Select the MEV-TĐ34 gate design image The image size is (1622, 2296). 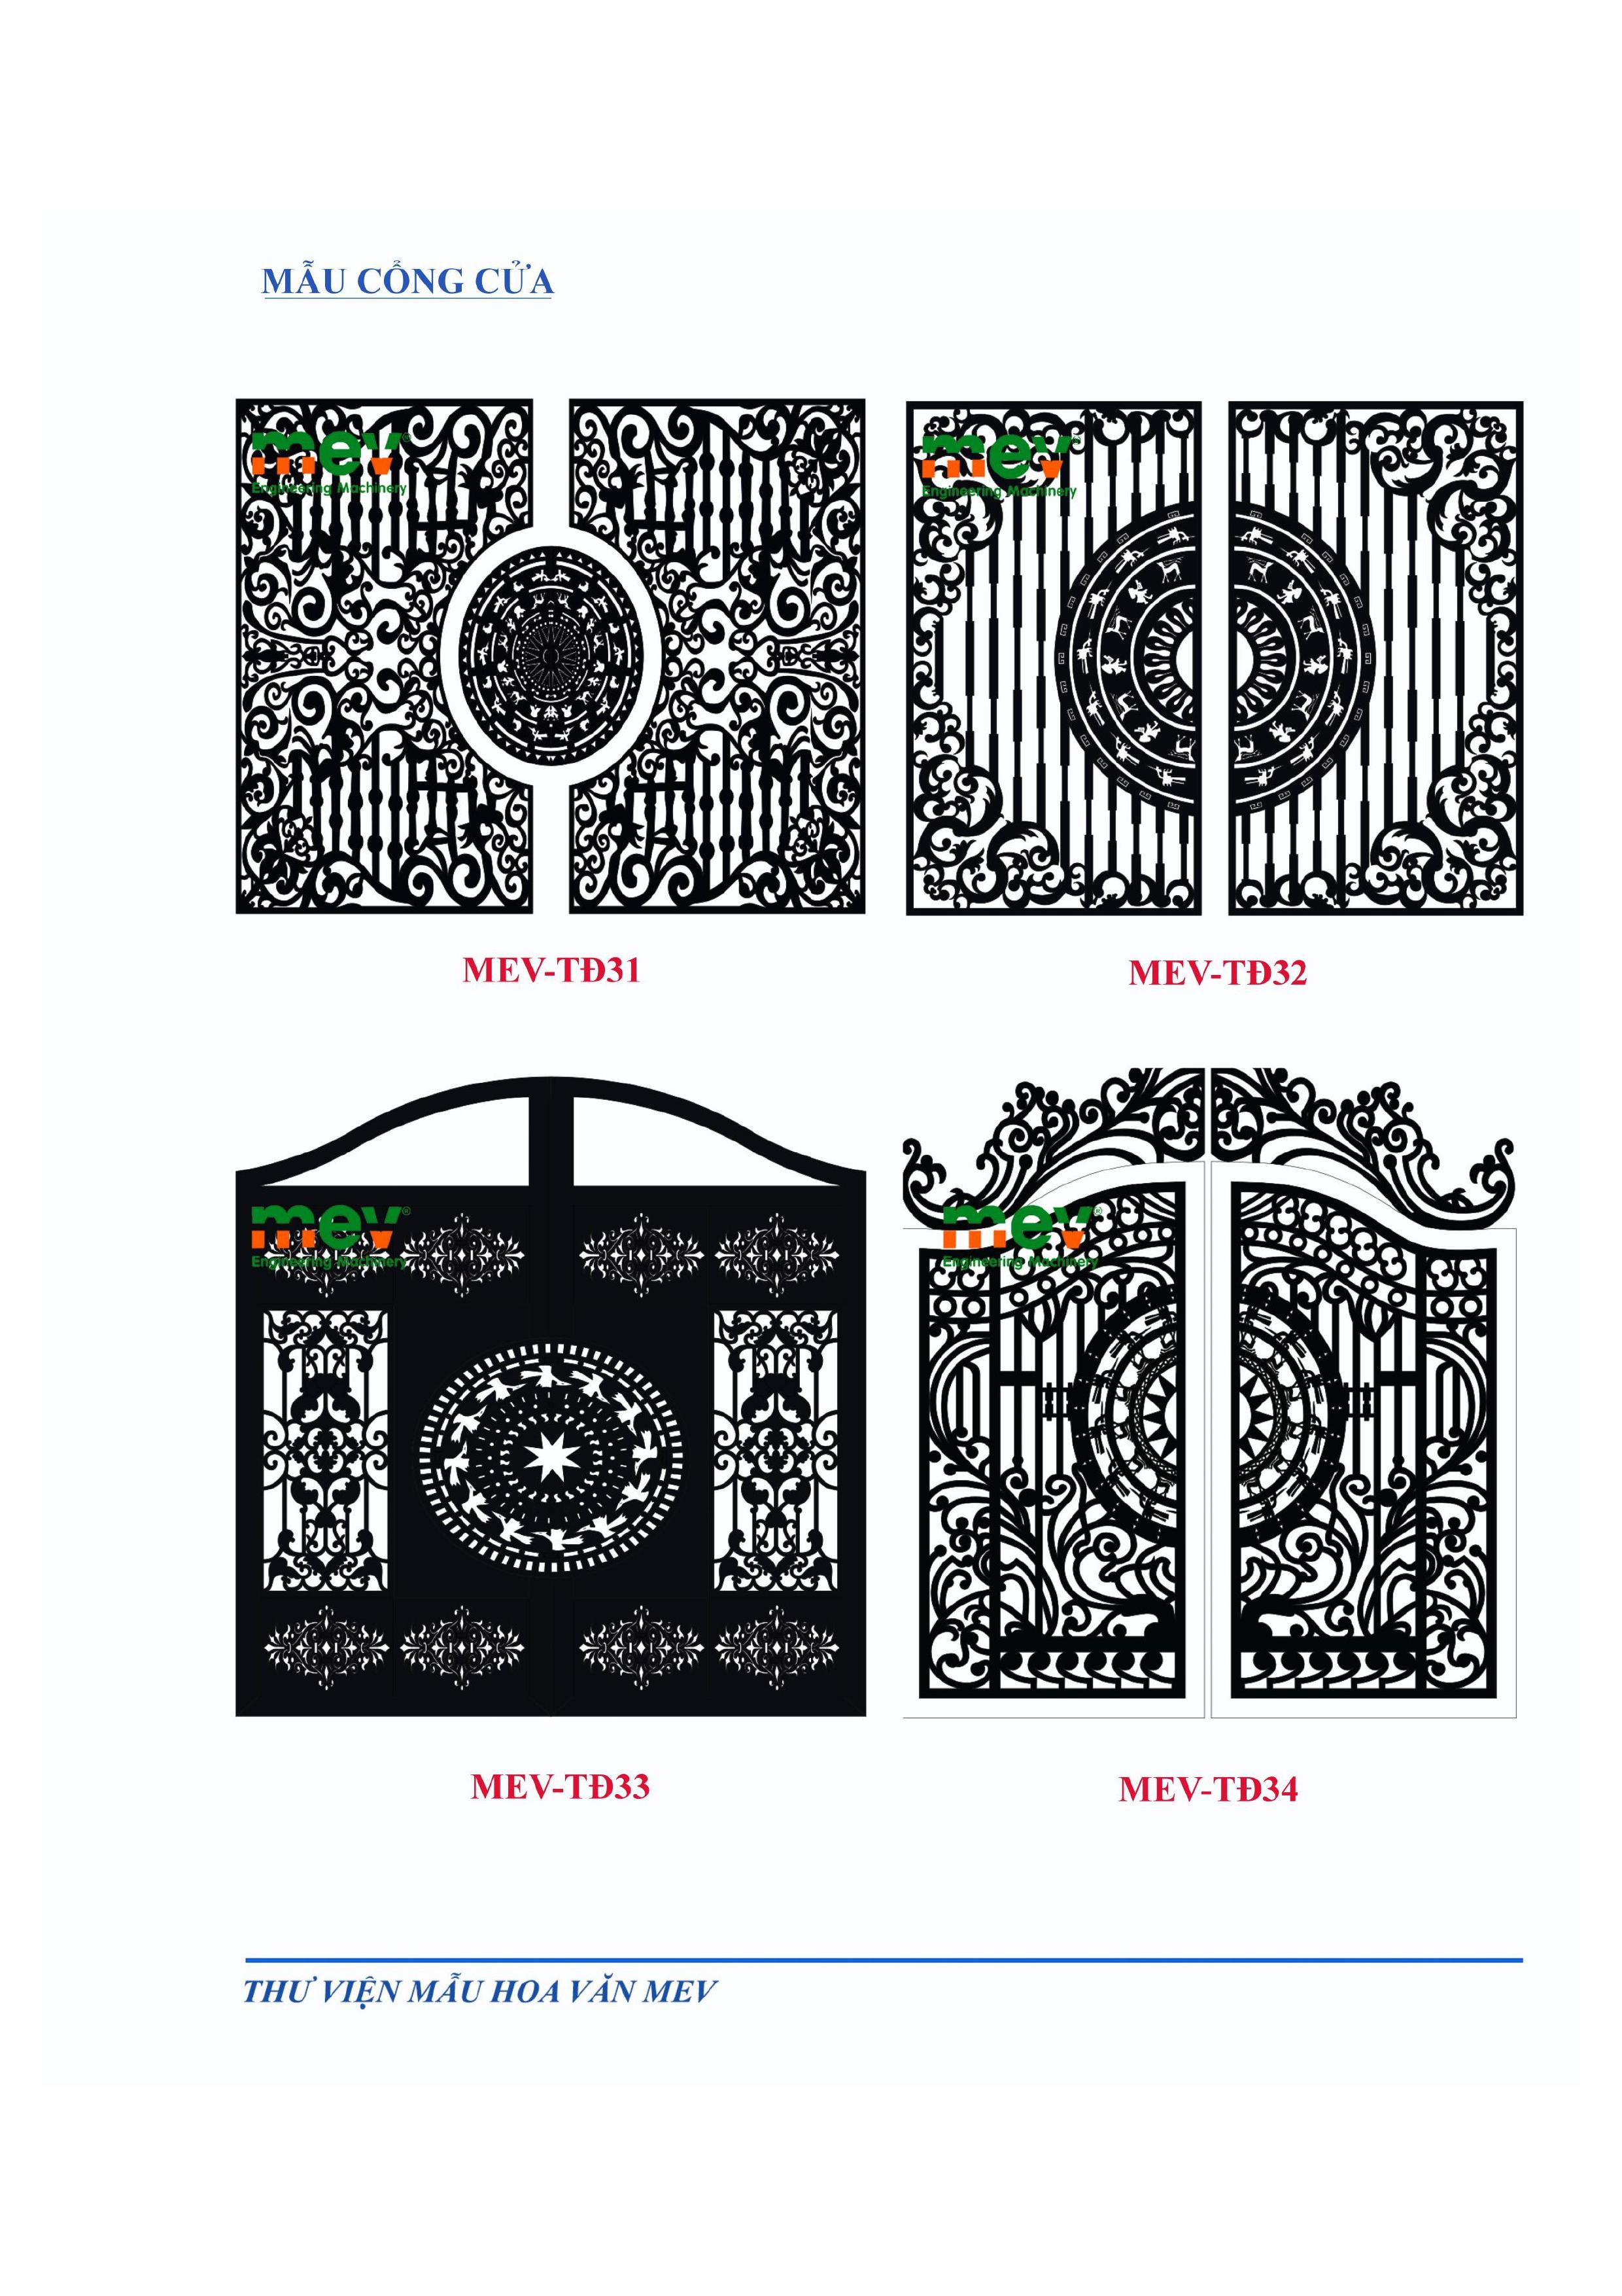tap(1209, 1393)
